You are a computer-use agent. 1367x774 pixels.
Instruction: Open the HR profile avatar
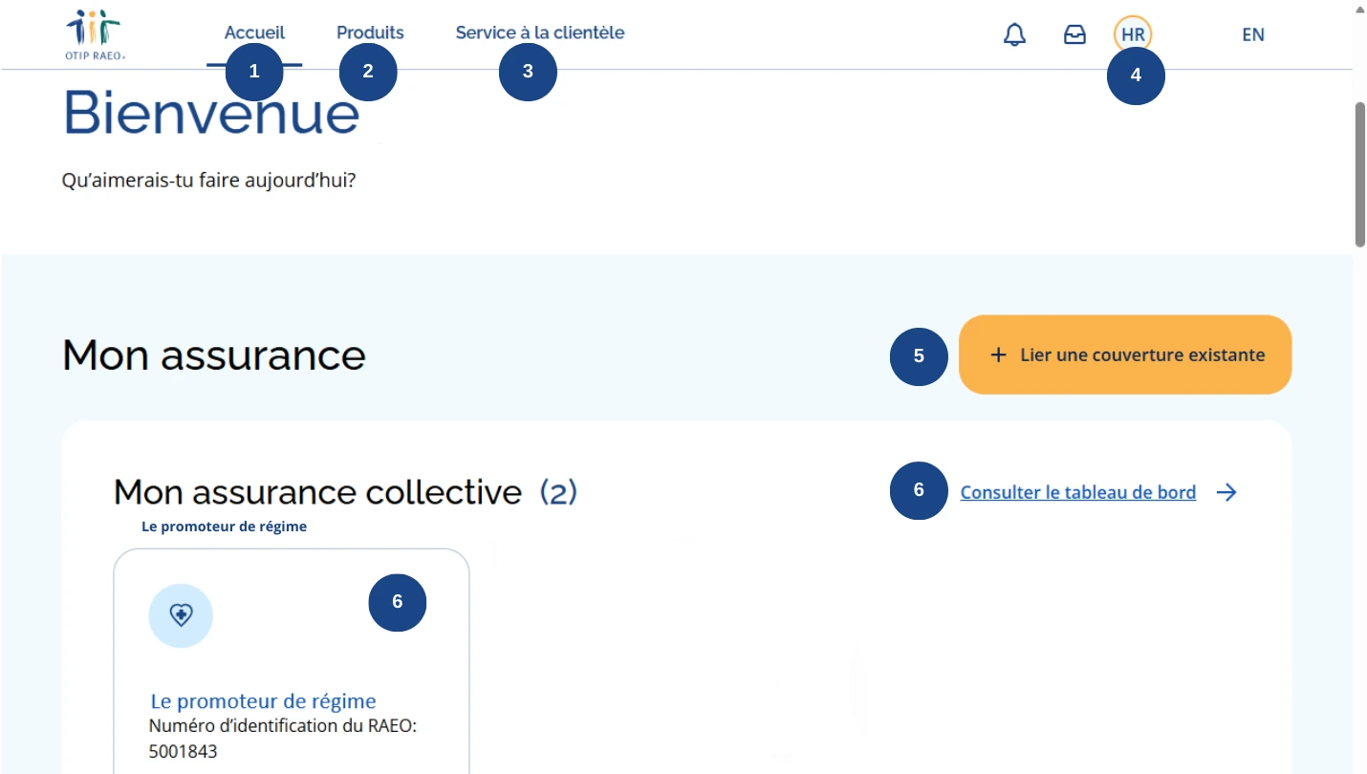pyautogui.click(x=1133, y=34)
